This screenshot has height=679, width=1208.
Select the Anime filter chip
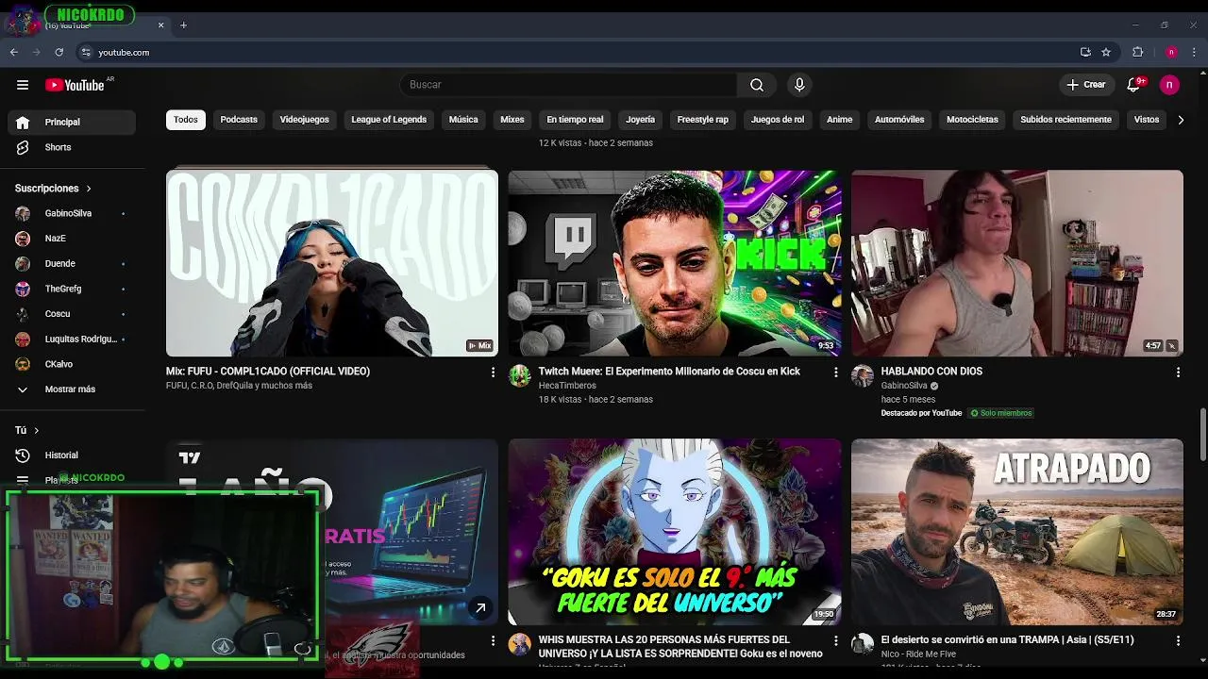(839, 120)
